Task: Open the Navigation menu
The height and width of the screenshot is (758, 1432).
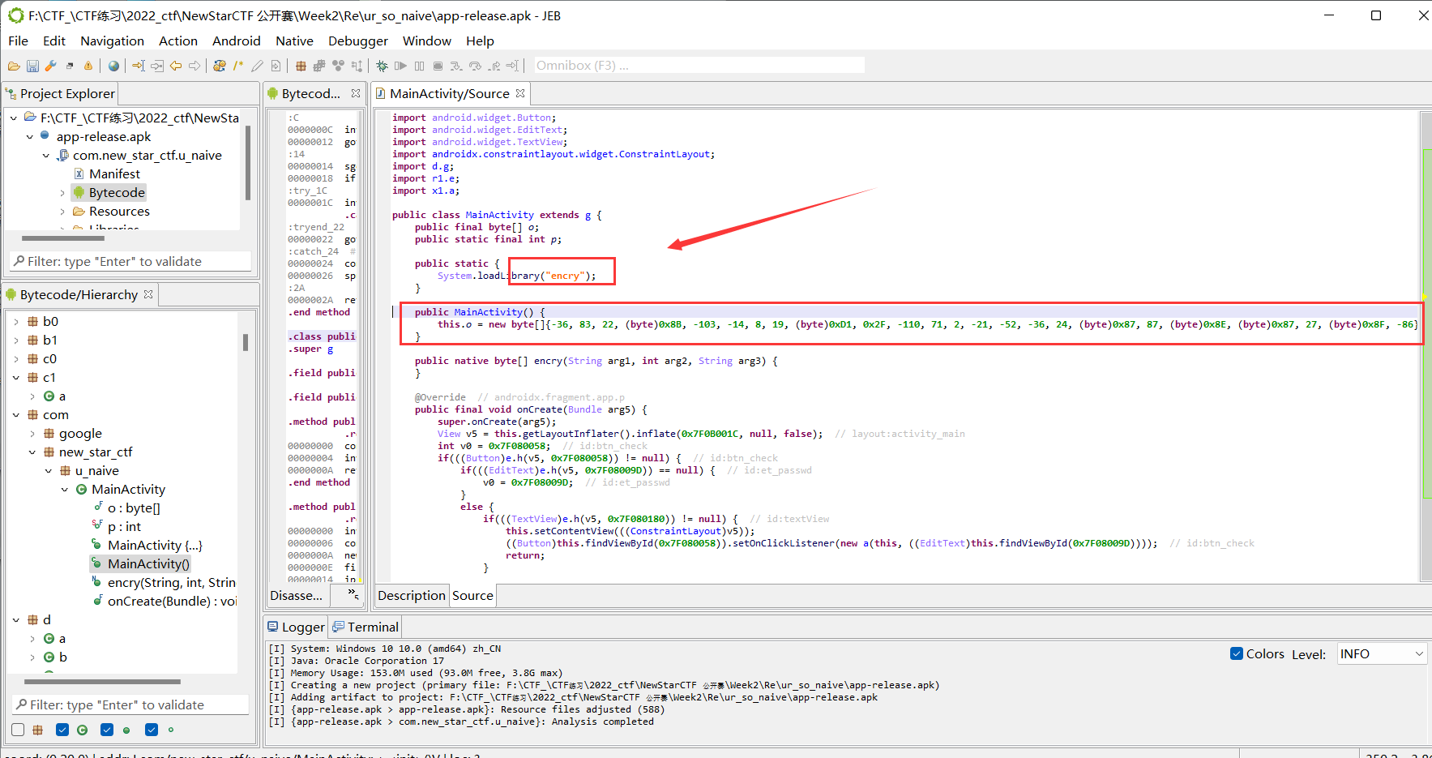Action: pos(112,41)
